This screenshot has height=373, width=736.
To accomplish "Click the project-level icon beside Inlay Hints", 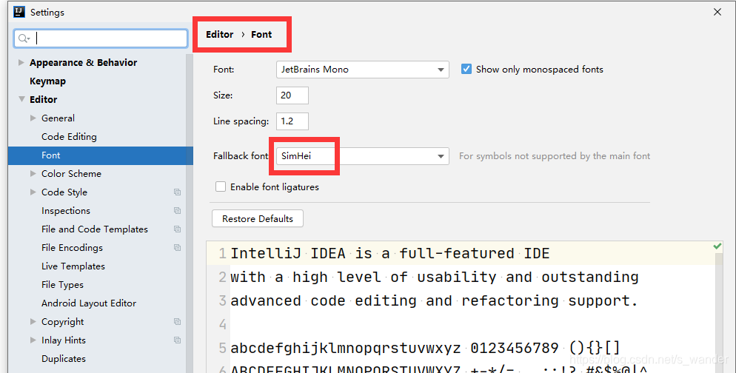I will coord(177,340).
